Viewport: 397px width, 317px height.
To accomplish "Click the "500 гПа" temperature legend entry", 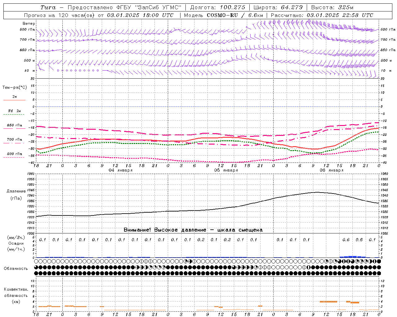I will (15, 154).
